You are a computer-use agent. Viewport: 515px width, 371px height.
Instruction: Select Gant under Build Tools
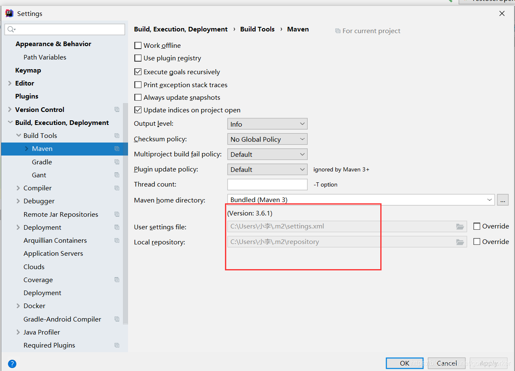[x=39, y=175]
